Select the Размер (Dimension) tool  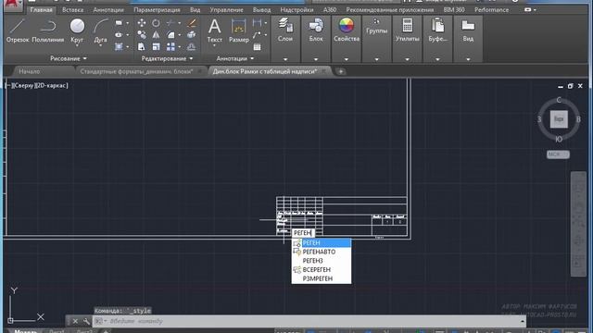(x=239, y=31)
